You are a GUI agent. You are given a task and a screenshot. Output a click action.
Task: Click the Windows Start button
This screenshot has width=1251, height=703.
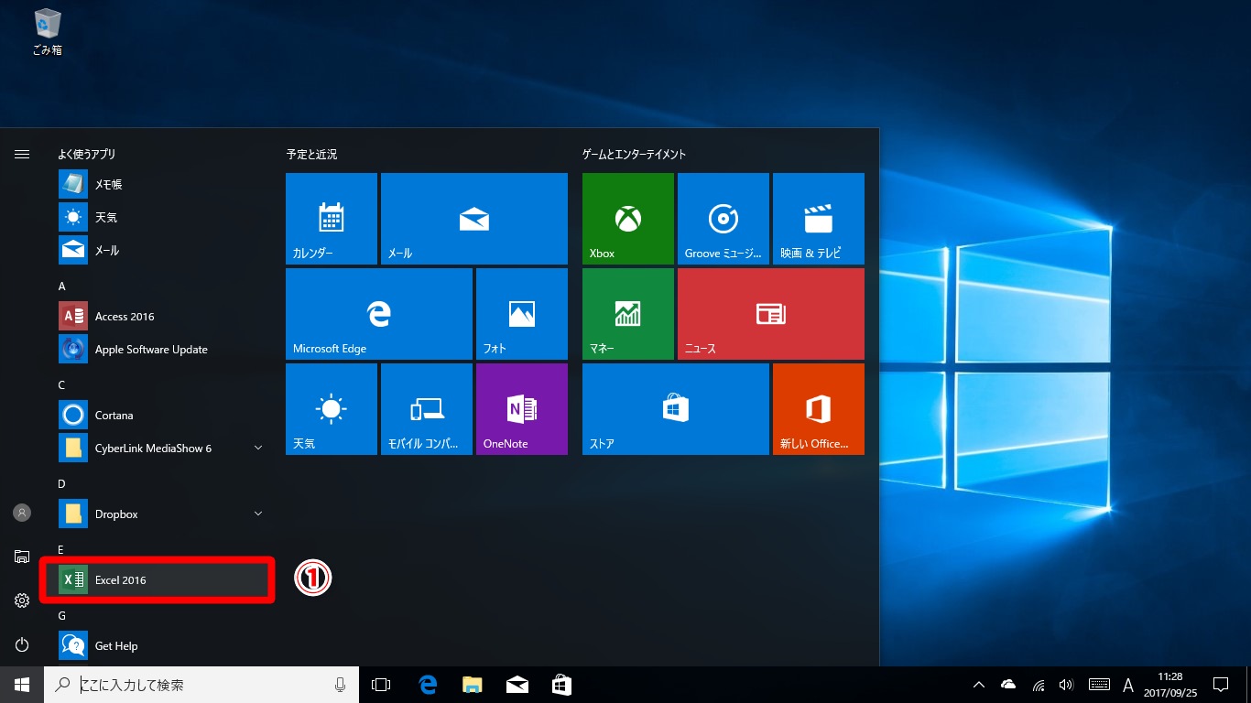[22, 685]
